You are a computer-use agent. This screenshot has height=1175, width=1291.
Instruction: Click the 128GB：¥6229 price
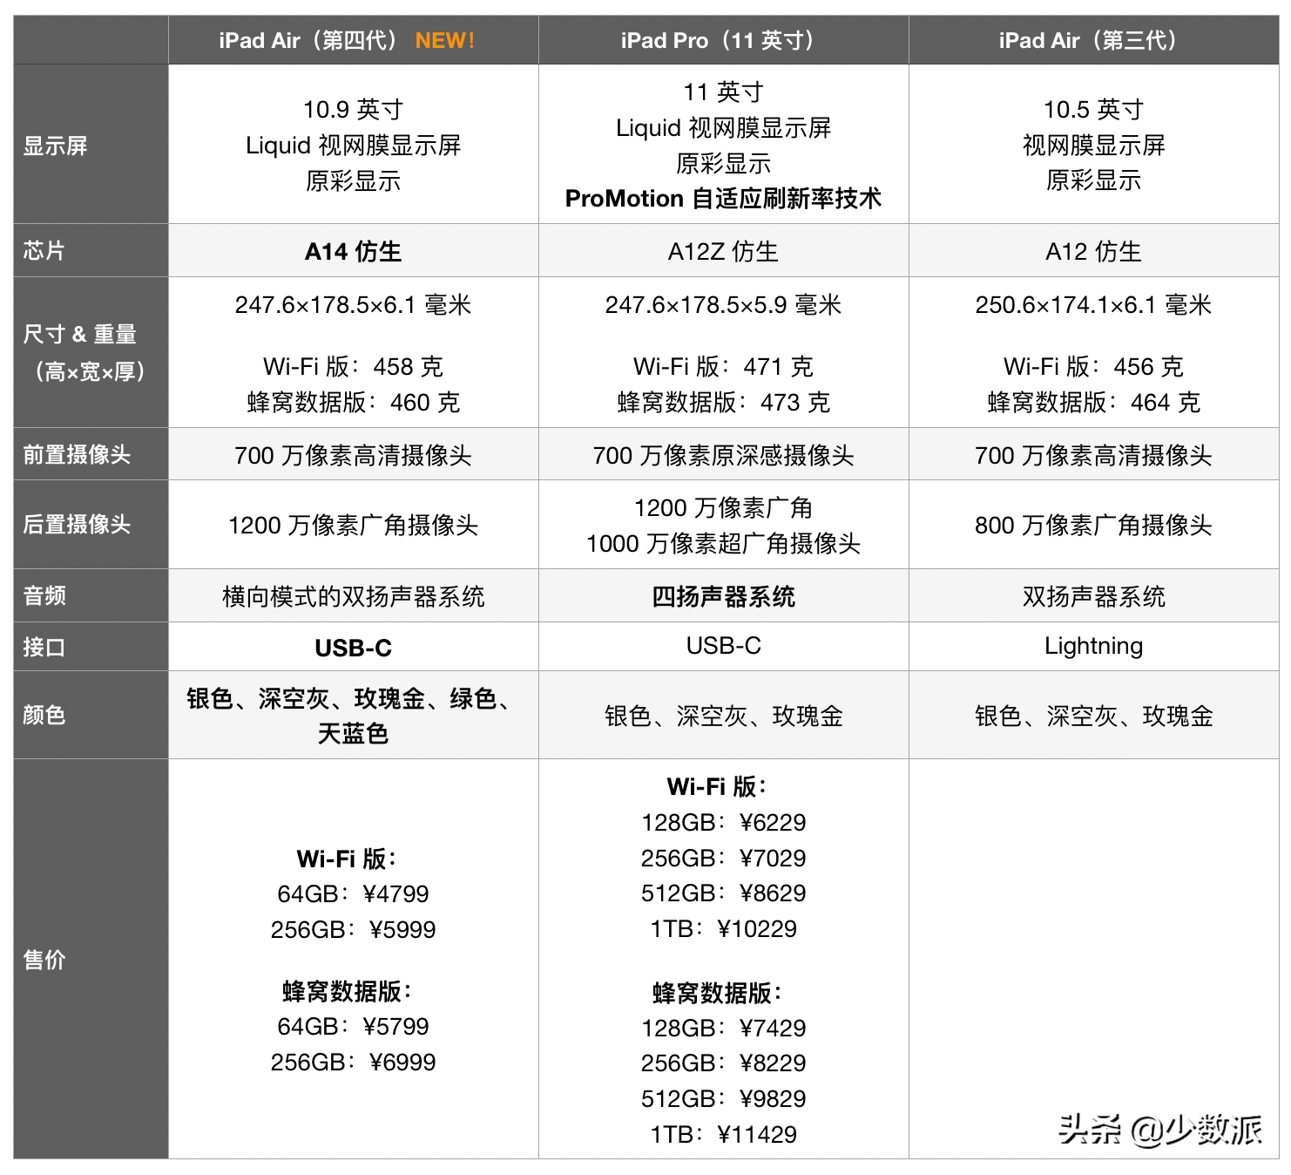coord(723,823)
